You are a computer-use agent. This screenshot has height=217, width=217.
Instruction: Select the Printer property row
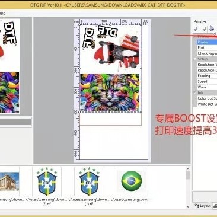[207, 42]
